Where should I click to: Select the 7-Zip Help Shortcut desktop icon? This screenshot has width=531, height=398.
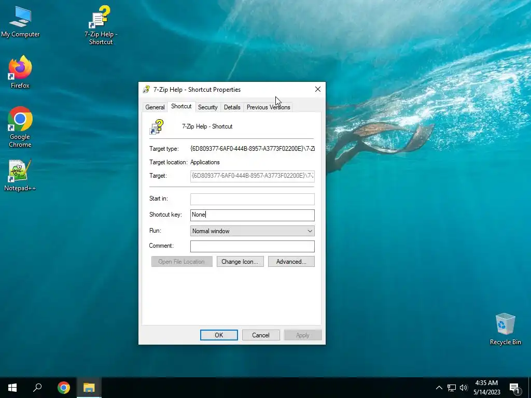point(101,25)
